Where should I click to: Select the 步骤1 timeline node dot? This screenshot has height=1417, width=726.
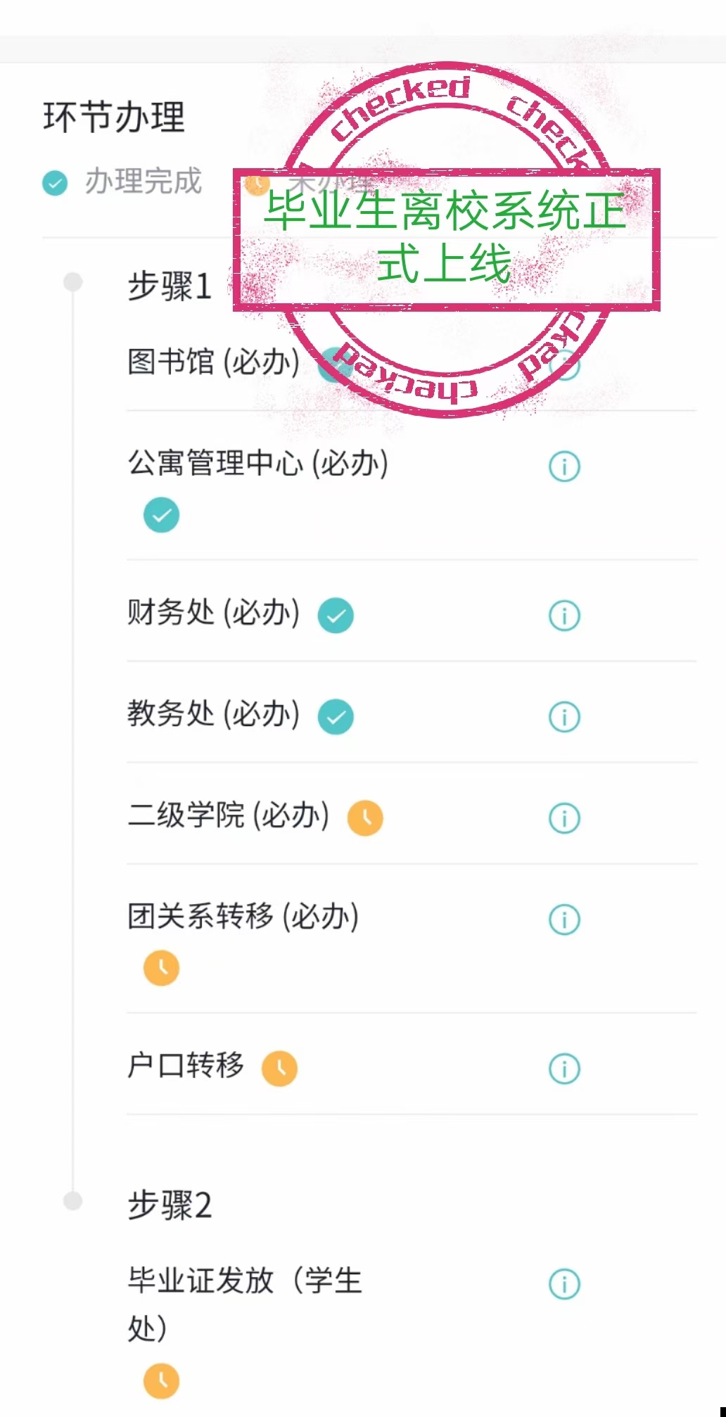tap(72, 282)
